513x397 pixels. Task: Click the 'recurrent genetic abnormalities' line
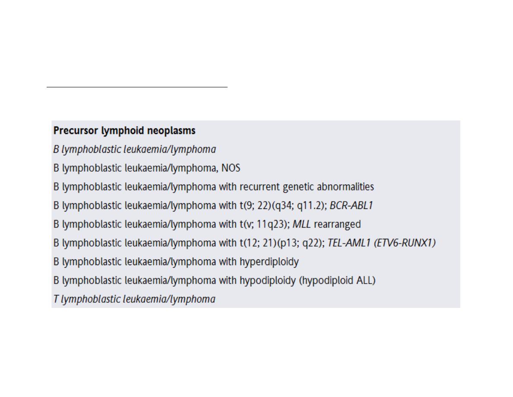(213, 187)
